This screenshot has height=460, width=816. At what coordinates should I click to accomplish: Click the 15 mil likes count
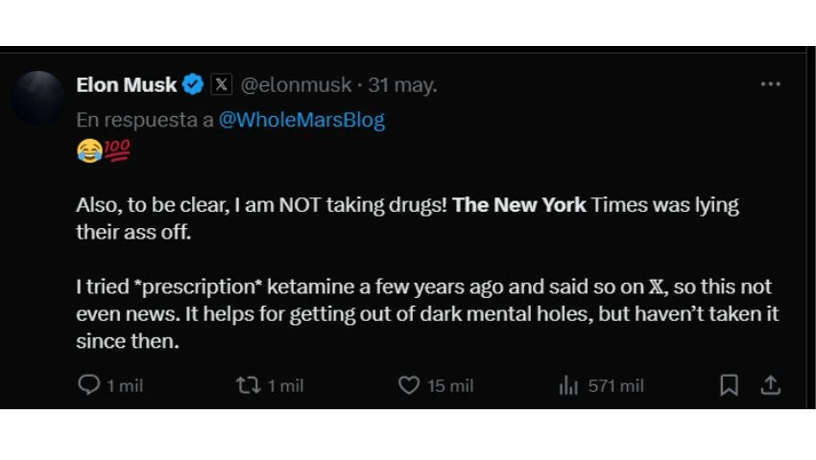coord(450,385)
